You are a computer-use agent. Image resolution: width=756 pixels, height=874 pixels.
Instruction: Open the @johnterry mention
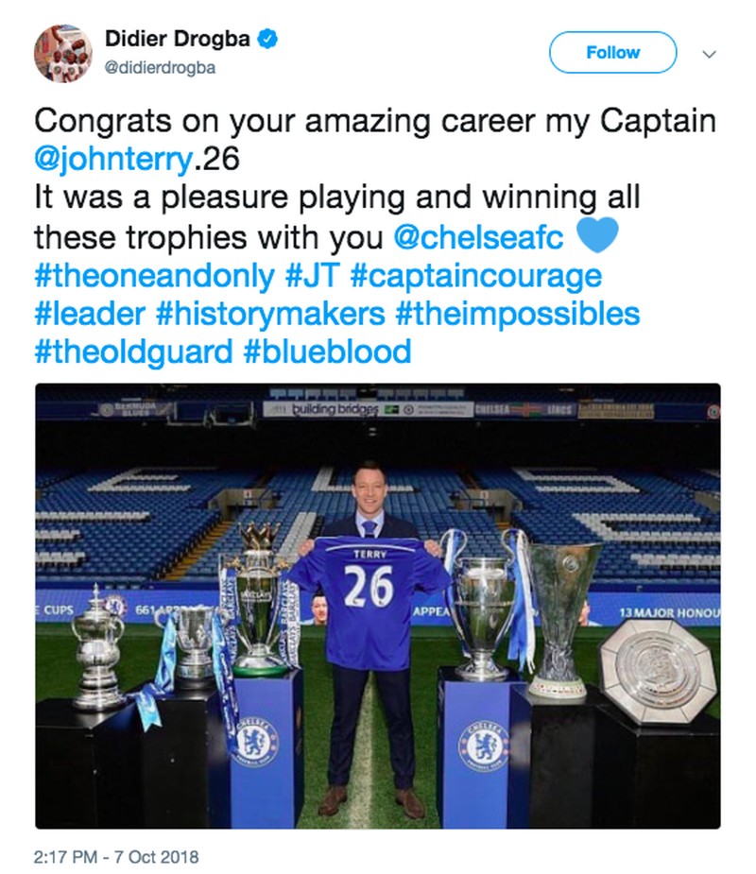(112, 158)
